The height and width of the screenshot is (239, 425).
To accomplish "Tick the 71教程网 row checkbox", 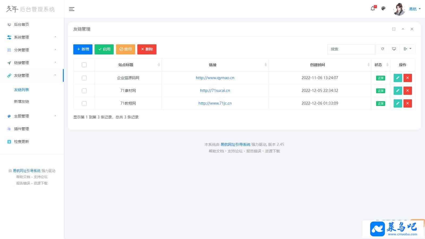I will pyautogui.click(x=84, y=103).
